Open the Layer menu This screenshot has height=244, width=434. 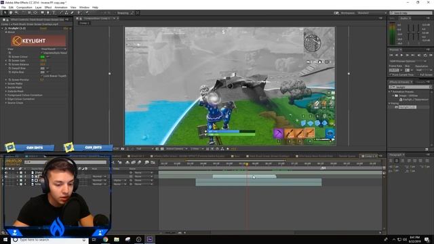tap(39, 7)
